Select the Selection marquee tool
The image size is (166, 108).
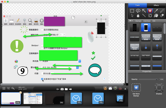132,11
